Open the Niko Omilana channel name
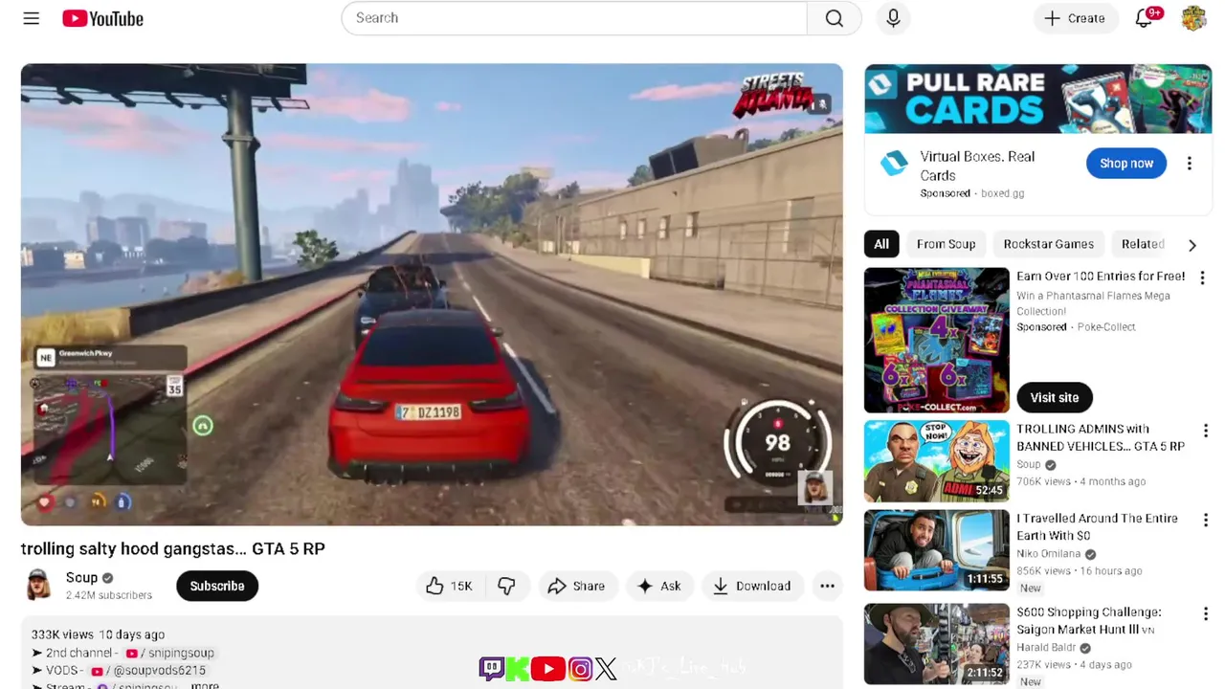The height and width of the screenshot is (689, 1225). pyautogui.click(x=1049, y=554)
